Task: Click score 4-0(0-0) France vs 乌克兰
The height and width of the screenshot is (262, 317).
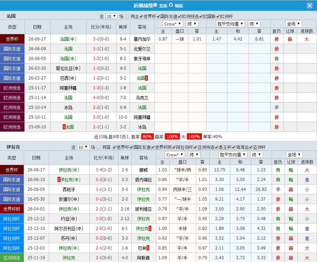Action: pos(101,98)
